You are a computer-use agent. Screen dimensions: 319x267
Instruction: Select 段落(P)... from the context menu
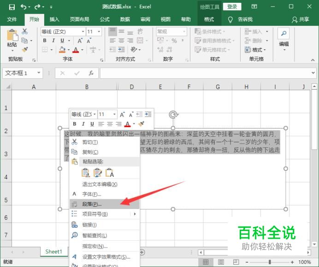point(92,204)
